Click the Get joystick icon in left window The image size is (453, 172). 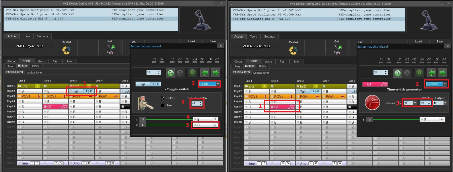pos(110,49)
